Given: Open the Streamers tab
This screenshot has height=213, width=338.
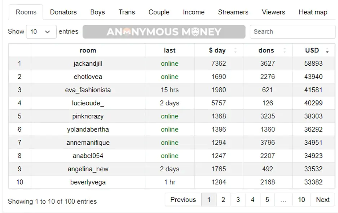Looking at the screenshot, I should 233,12.
